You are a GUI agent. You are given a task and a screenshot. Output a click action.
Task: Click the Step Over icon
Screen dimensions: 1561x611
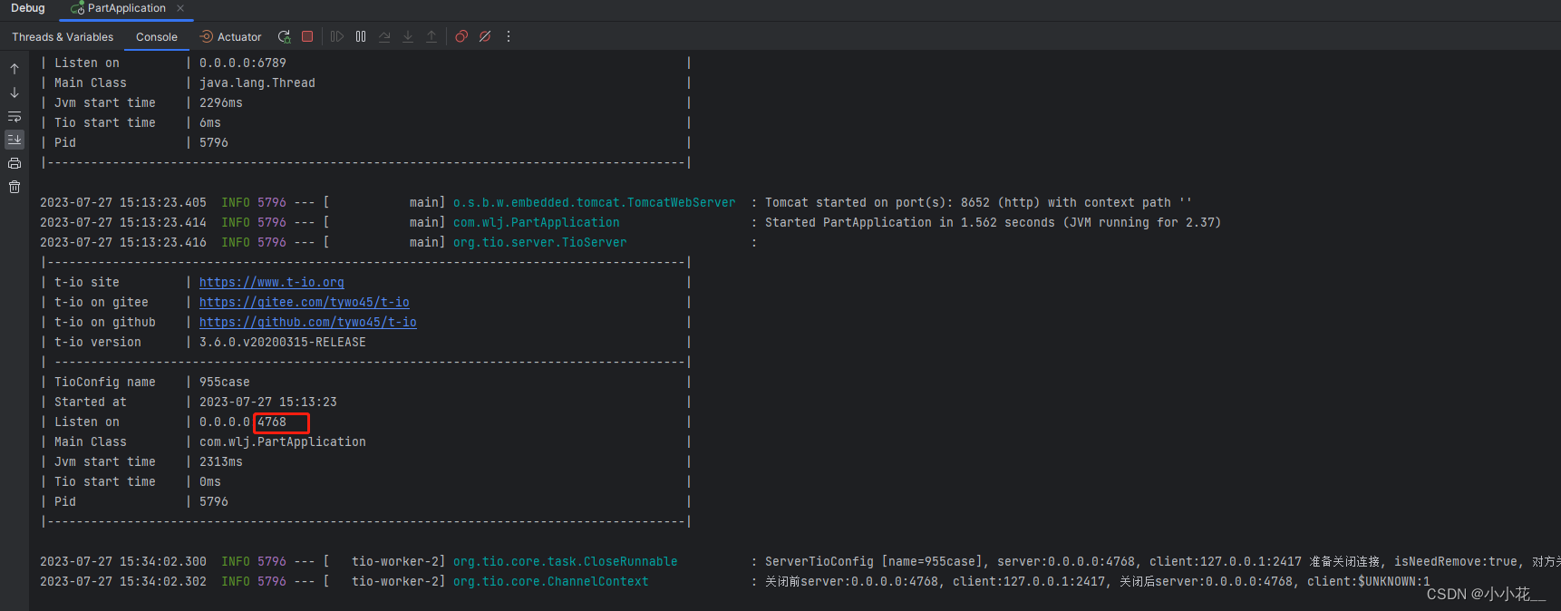384,36
